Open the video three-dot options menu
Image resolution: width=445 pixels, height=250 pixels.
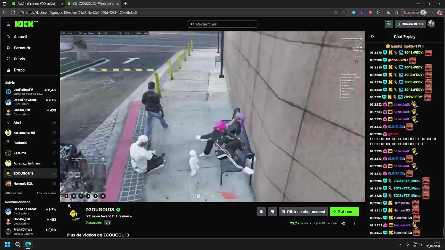pyautogui.click(x=354, y=223)
